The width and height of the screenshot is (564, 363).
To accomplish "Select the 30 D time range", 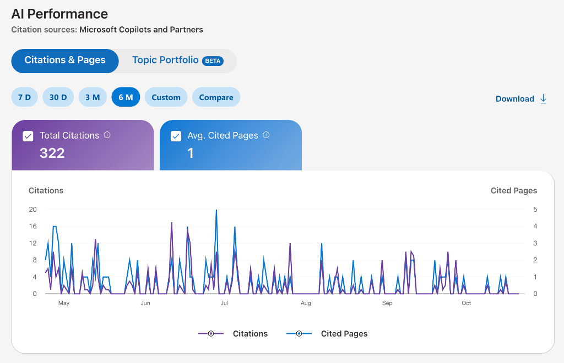I will click(x=58, y=97).
